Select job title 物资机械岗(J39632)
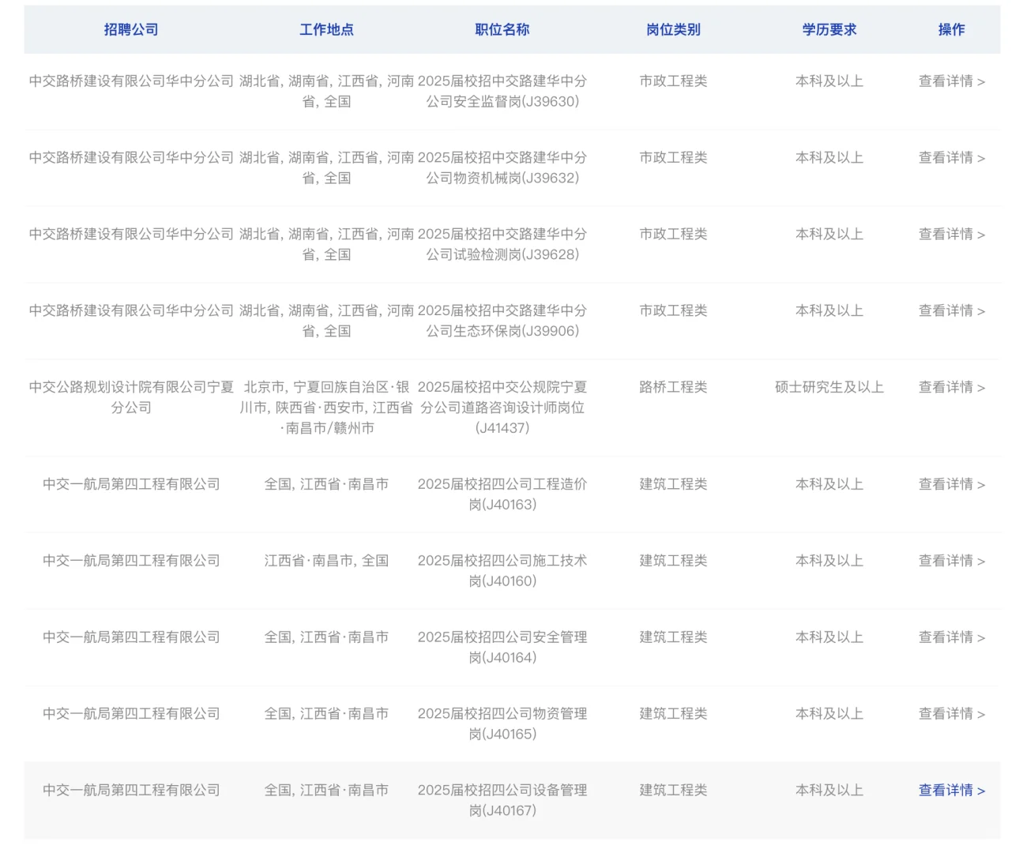Image resolution: width=1019 pixels, height=853 pixels. click(502, 168)
